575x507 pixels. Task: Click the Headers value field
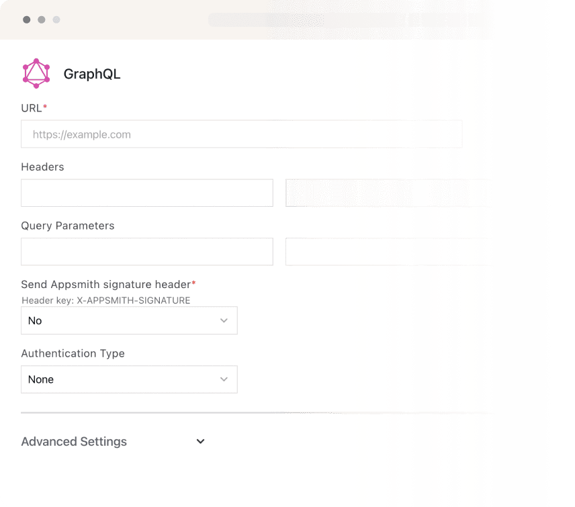[390, 193]
